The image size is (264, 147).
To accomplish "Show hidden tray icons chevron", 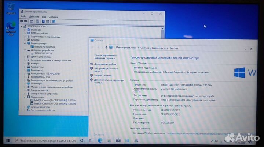I will click(x=212, y=141).
